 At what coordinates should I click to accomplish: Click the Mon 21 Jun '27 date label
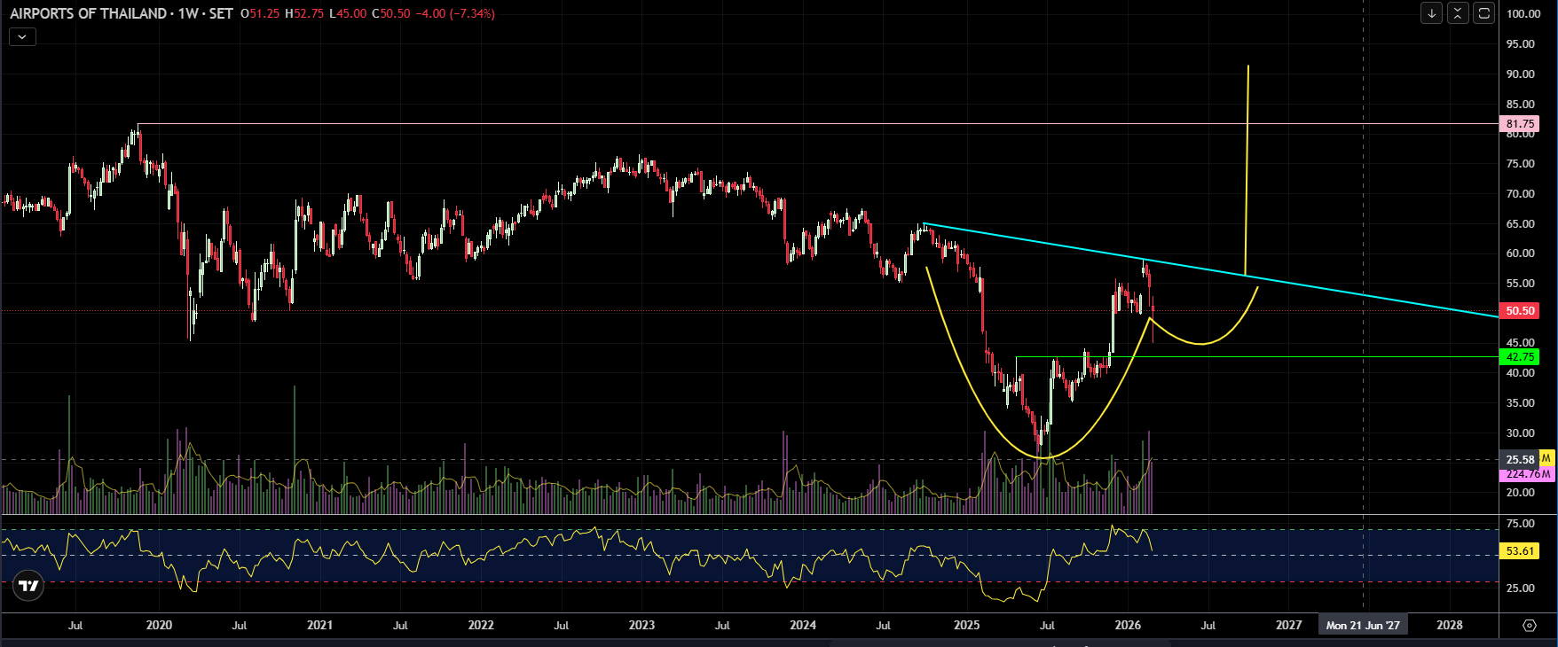pos(1363,625)
